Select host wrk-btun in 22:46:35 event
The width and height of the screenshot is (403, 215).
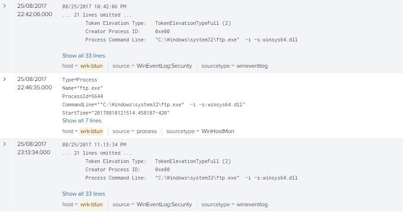click(x=91, y=131)
